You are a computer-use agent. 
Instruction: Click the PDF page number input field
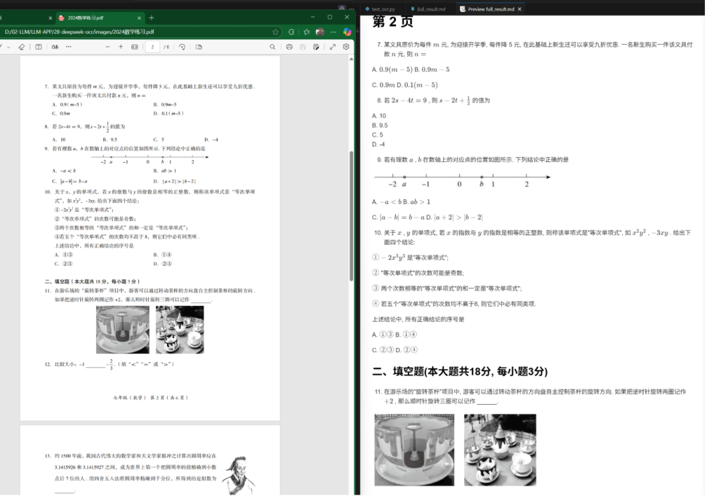pyautogui.click(x=152, y=47)
